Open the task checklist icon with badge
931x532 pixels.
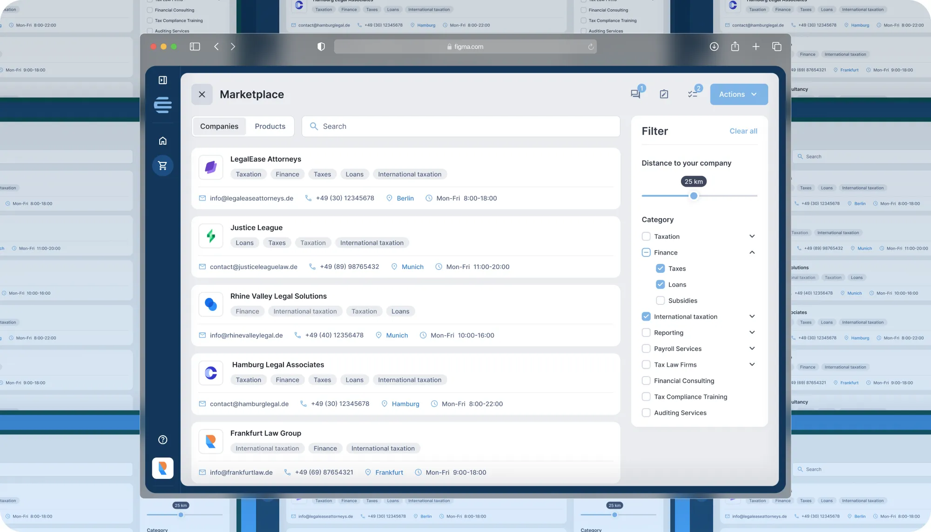[693, 94]
